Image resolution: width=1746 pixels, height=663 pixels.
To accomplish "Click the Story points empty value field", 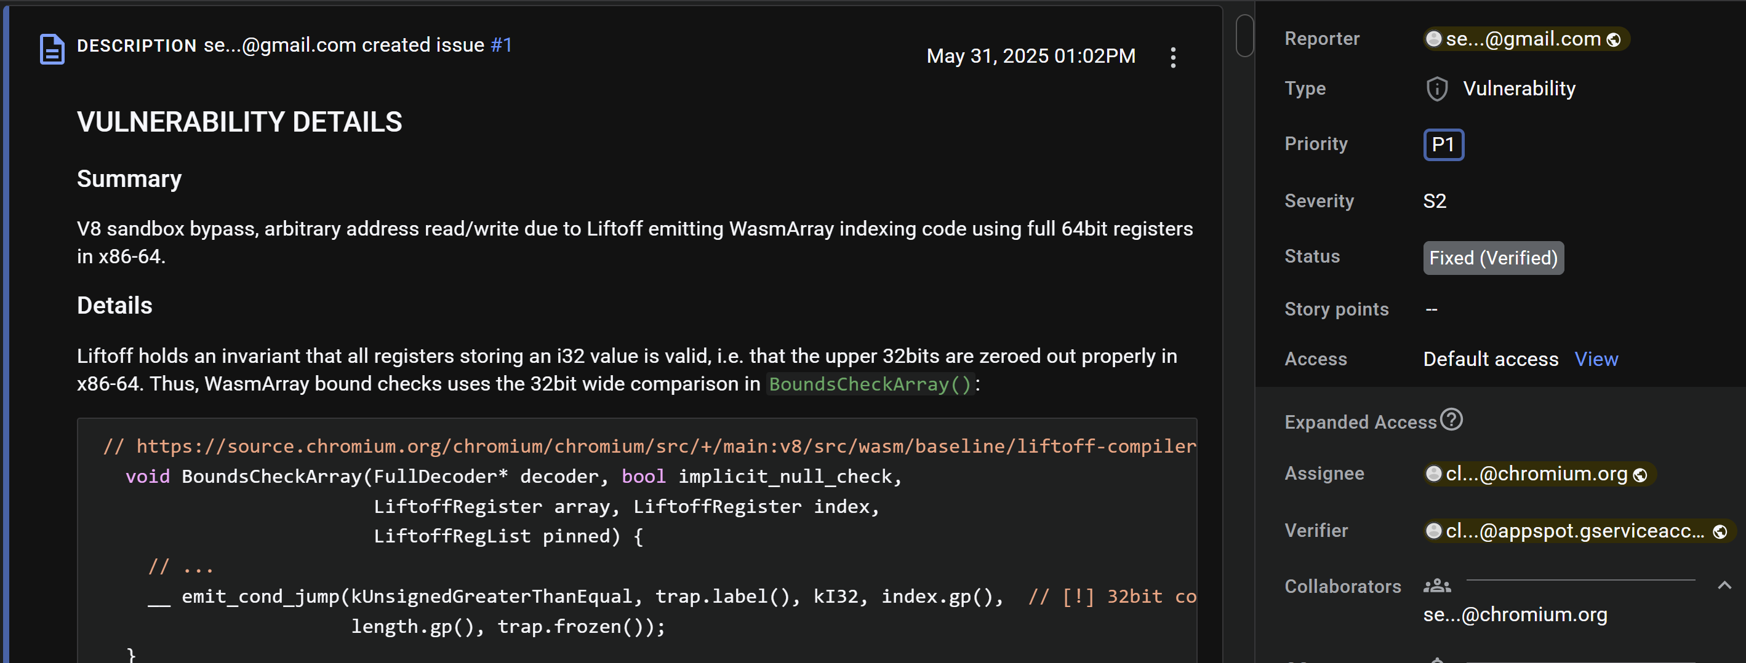I will point(1431,309).
